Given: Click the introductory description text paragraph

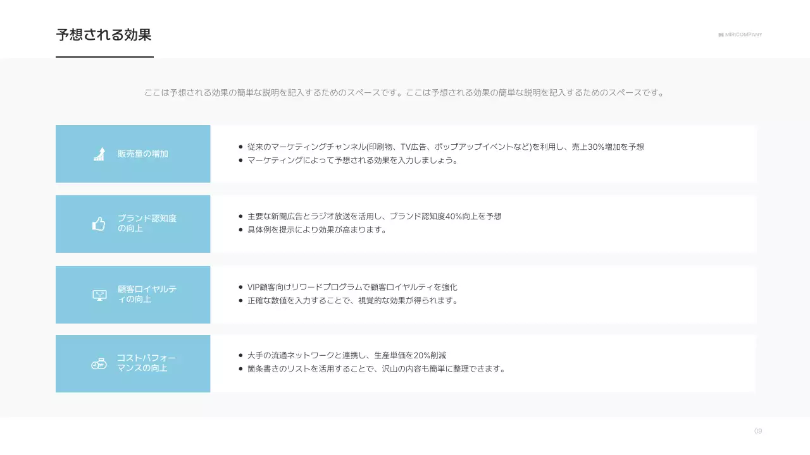Looking at the screenshot, I should [404, 91].
